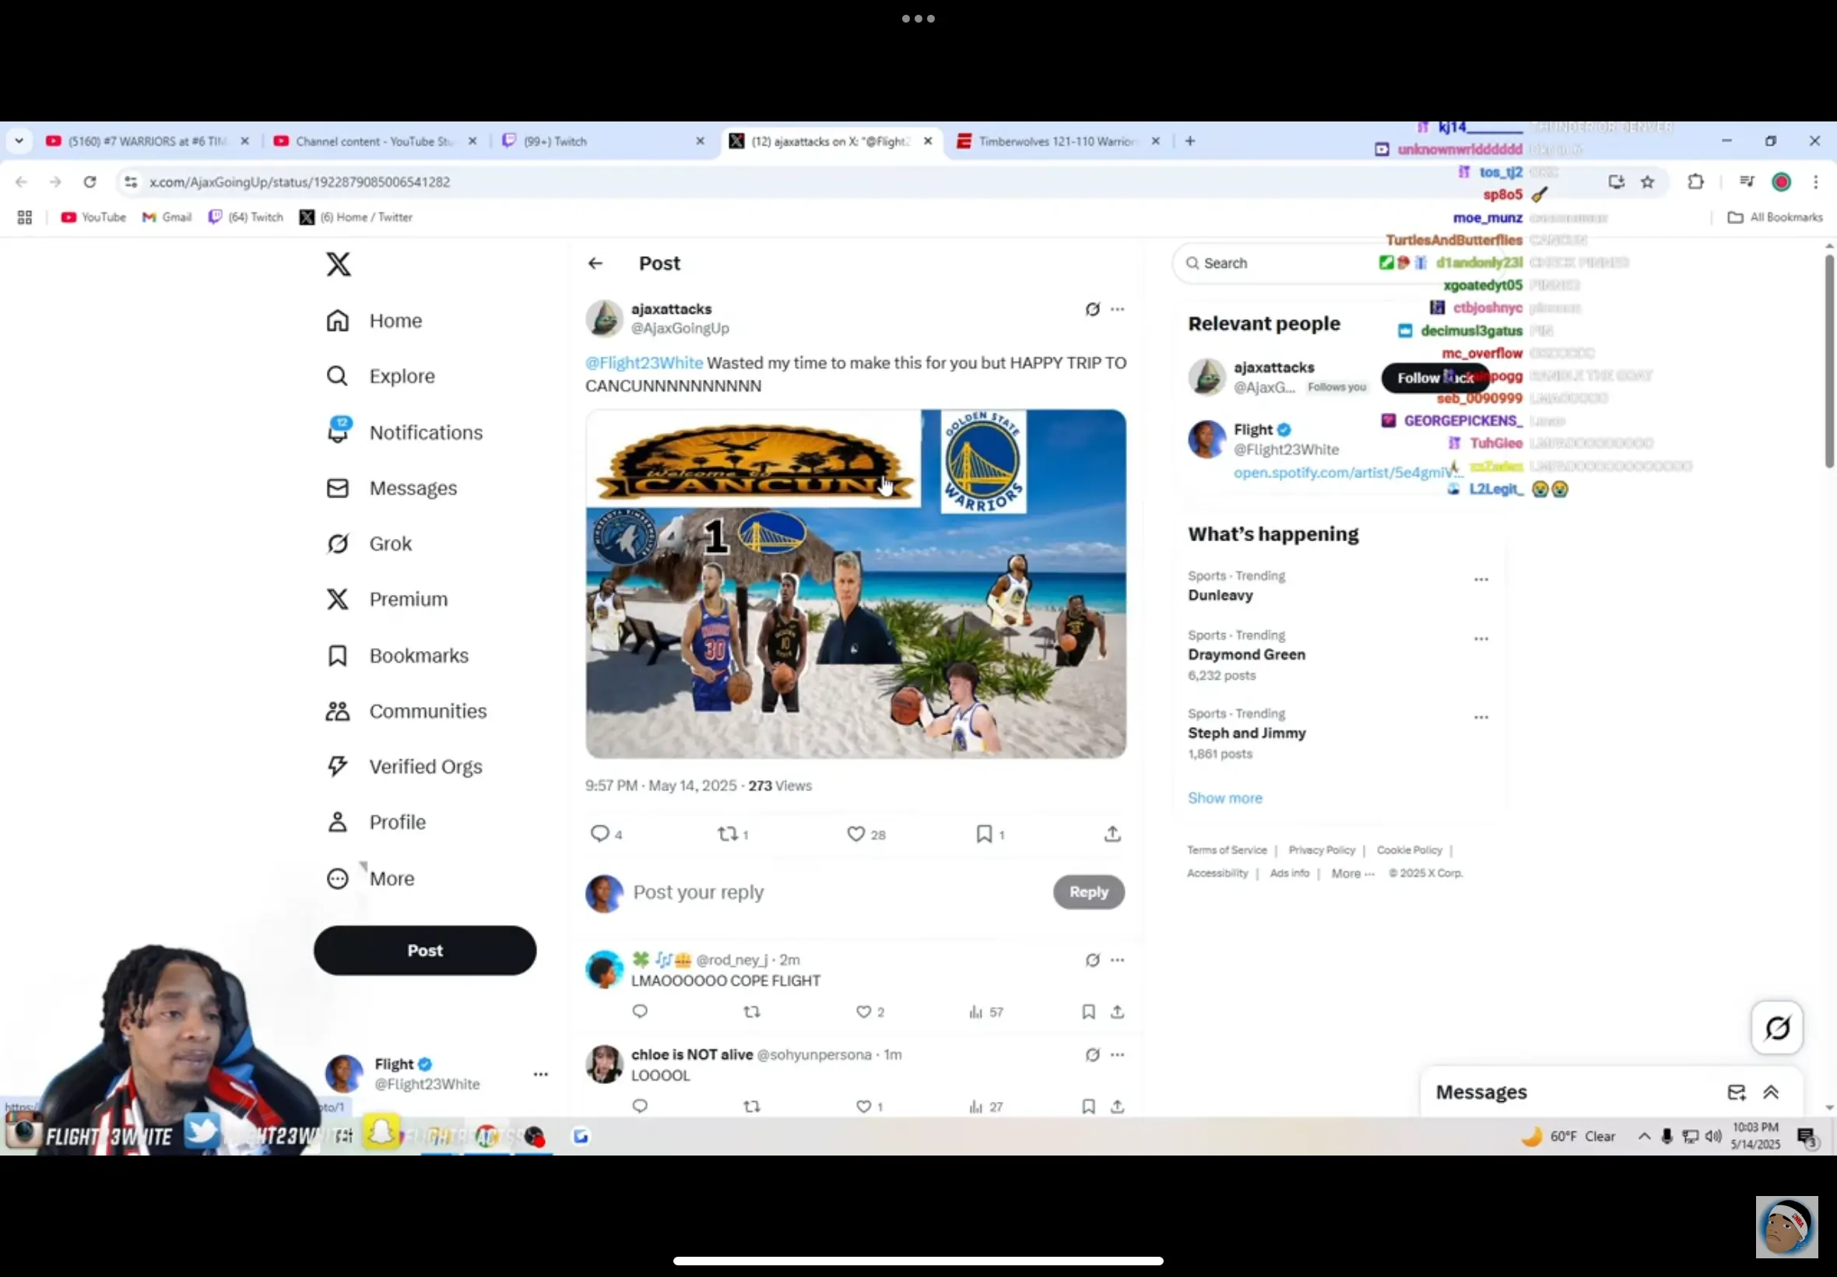
Task: Click the browser reload button
Action: click(x=90, y=181)
